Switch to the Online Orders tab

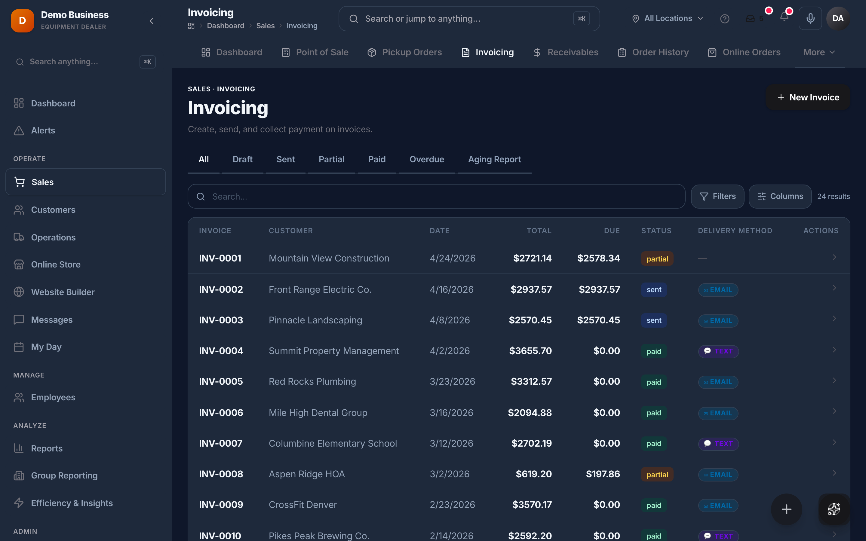(x=744, y=52)
